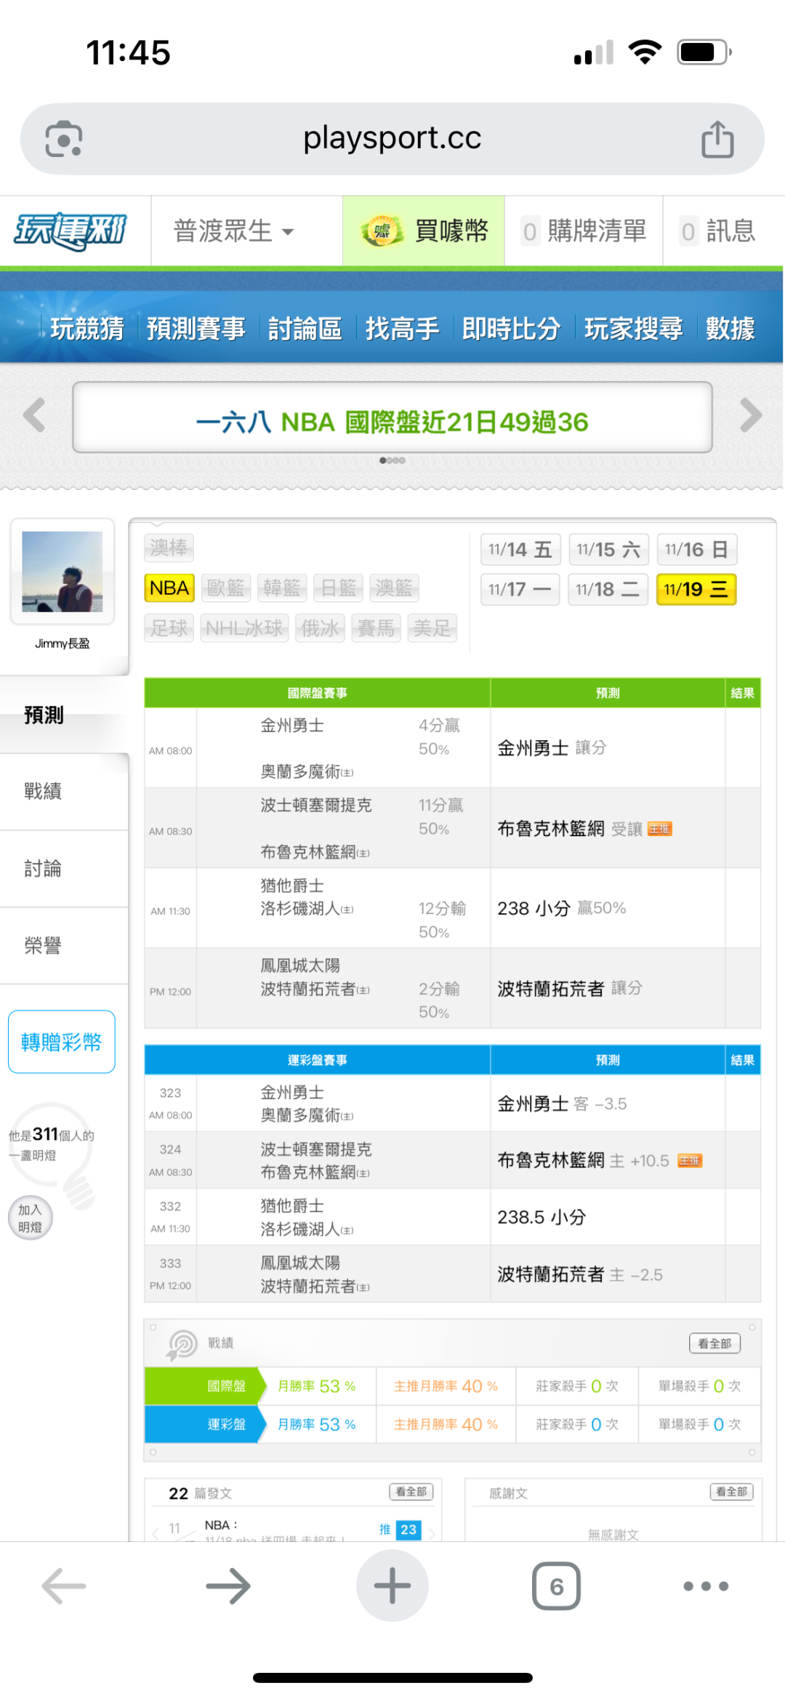
Task: Click 看全部 in the 戰績 panel
Action: pyautogui.click(x=714, y=1343)
